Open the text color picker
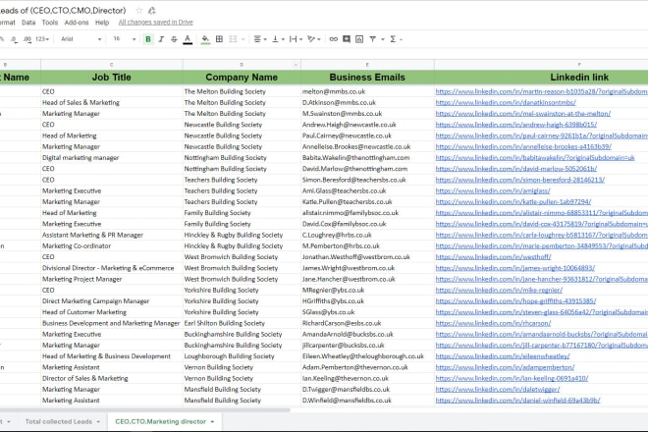This screenshot has height=432, width=648. (x=188, y=39)
